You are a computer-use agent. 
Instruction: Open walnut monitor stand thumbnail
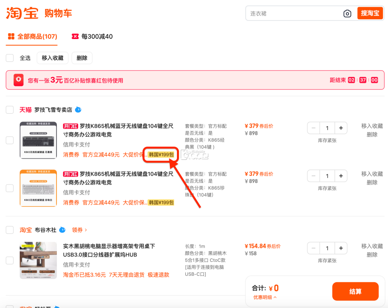coord(38,260)
